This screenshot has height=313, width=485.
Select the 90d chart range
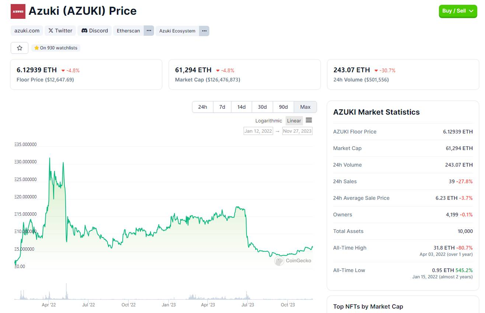pyautogui.click(x=283, y=107)
